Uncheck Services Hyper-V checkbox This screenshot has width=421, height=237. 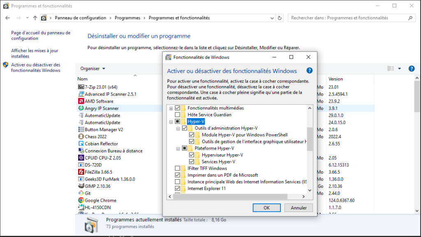(x=192, y=162)
